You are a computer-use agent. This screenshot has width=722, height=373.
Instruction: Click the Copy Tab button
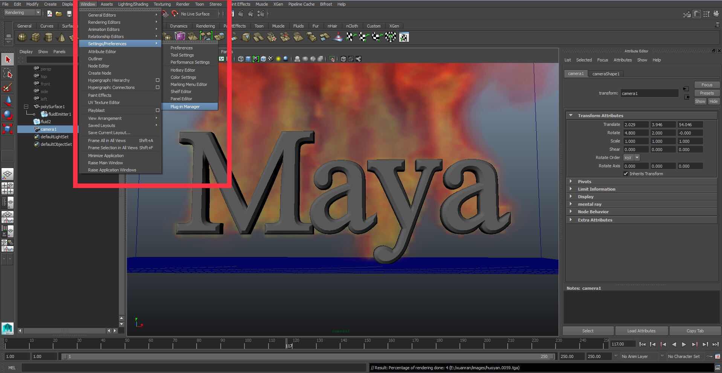(x=695, y=331)
